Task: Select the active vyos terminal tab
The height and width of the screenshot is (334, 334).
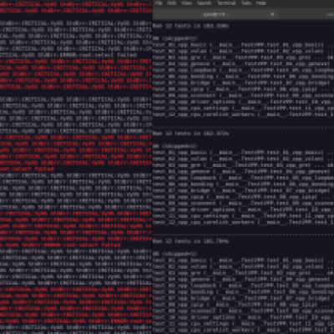Action: click(x=215, y=14)
